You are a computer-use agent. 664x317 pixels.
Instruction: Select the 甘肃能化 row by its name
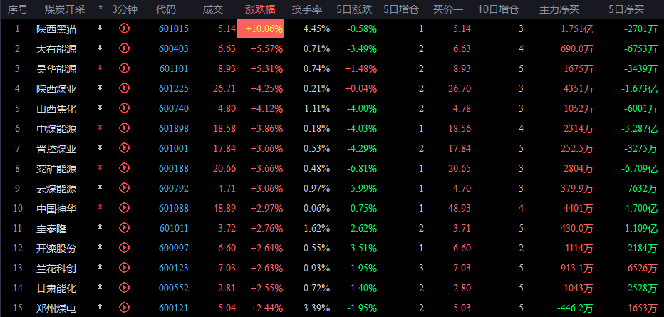(56, 288)
